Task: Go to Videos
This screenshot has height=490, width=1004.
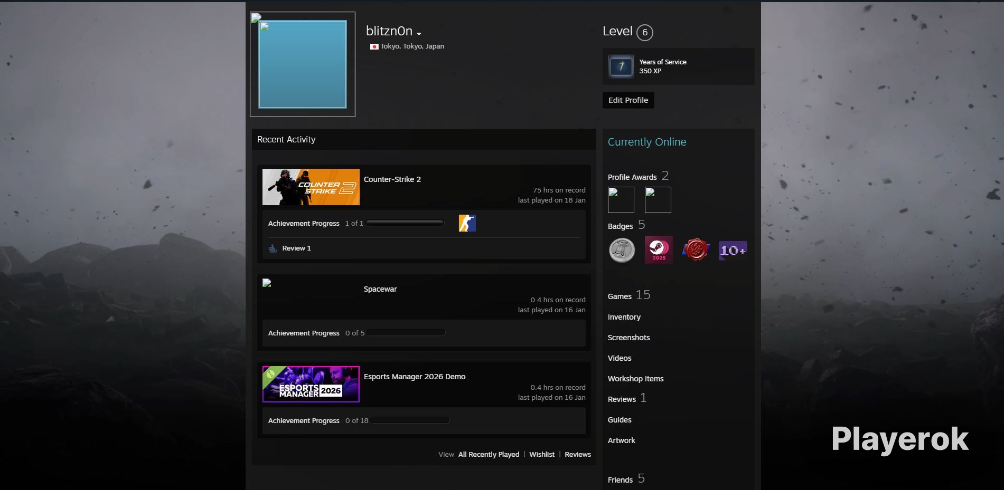Action: coord(619,358)
